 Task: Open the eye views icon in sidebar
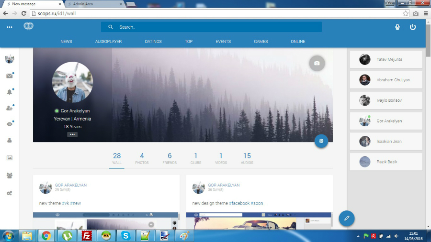point(9,124)
